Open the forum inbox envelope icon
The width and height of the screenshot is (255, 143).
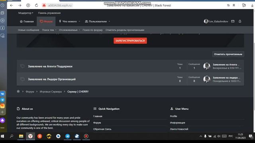(233, 21)
